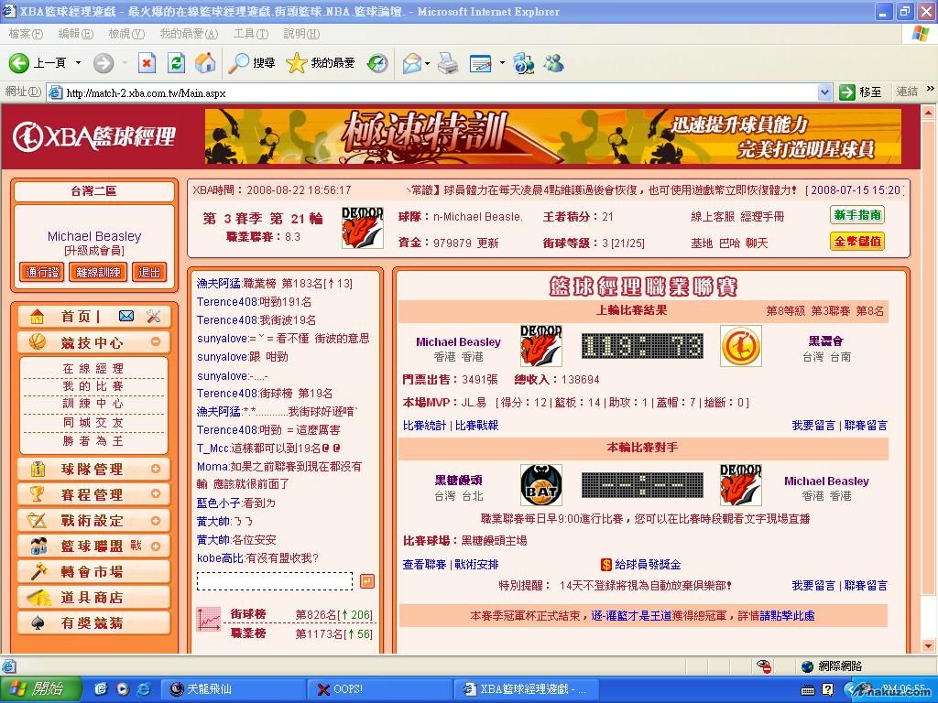Click the chat send button icon
938x703 pixels.
tap(367, 581)
